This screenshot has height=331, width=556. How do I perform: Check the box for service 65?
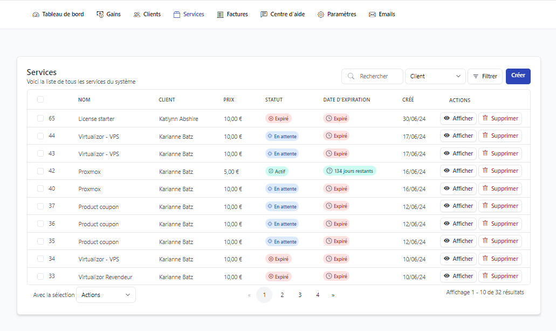(x=40, y=118)
